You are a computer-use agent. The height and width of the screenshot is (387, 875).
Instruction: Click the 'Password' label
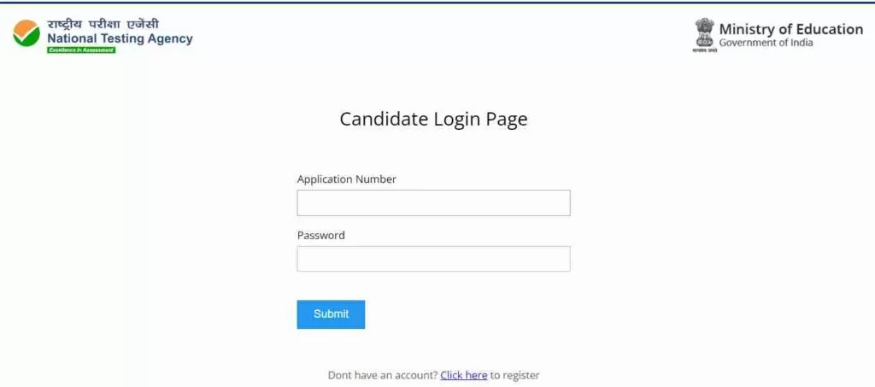321,235
